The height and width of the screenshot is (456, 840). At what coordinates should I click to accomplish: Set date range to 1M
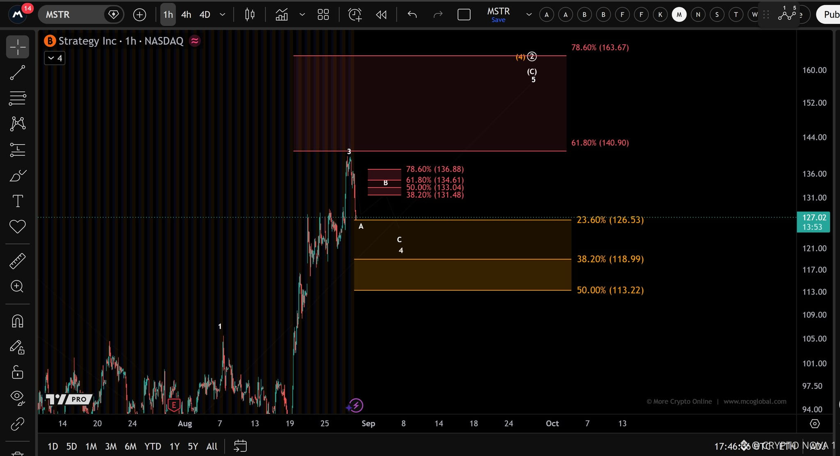click(x=91, y=446)
